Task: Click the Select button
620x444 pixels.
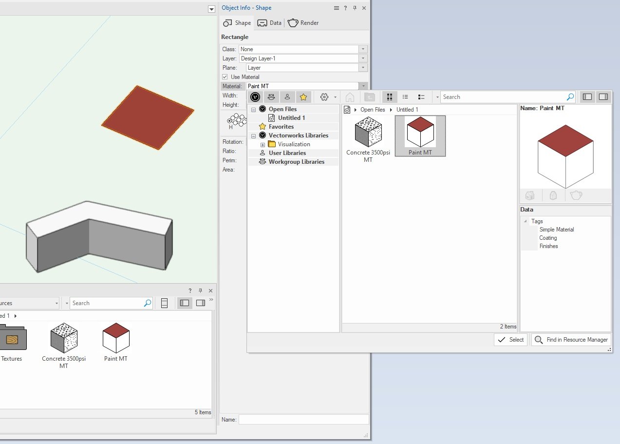Action: pyautogui.click(x=510, y=340)
